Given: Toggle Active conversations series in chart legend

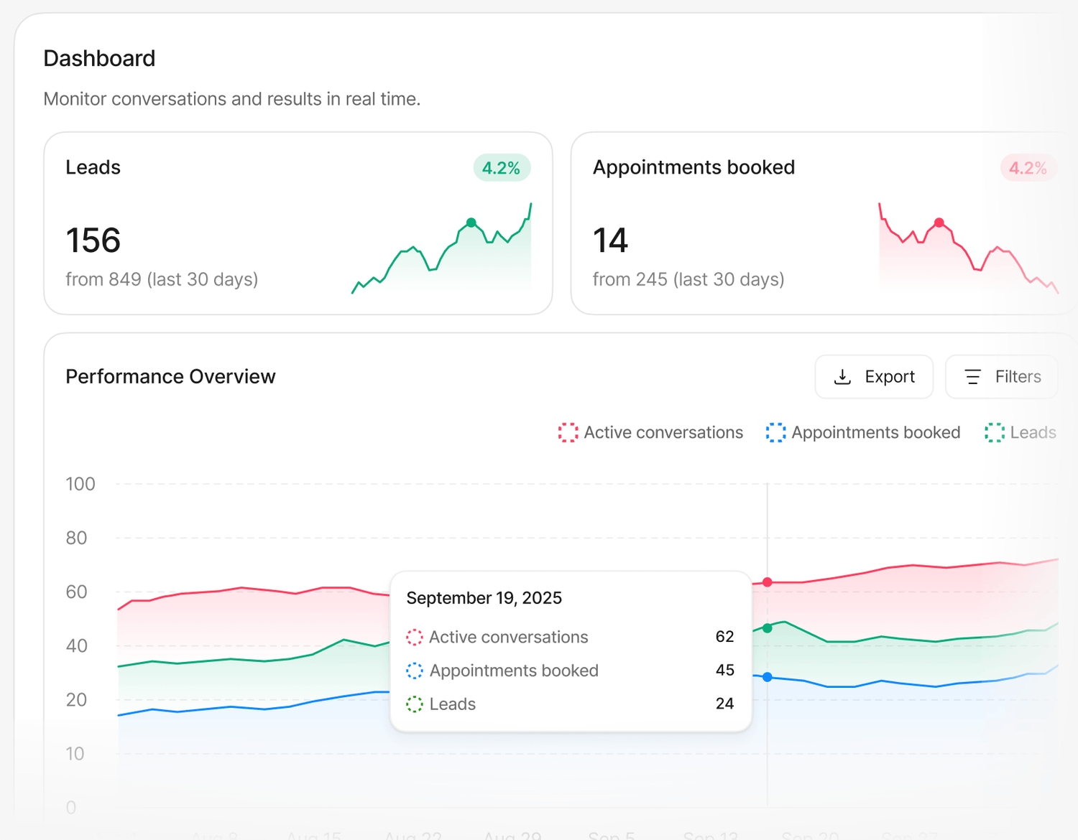Looking at the screenshot, I should point(651,432).
